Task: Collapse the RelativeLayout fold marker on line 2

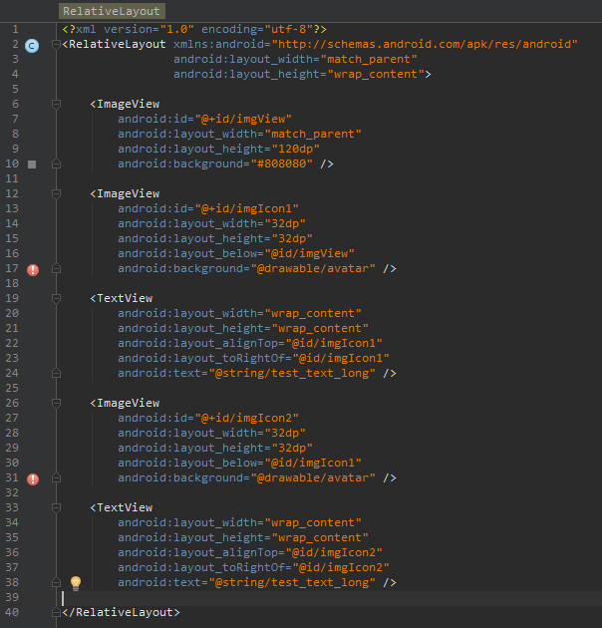Action: pyautogui.click(x=56, y=45)
